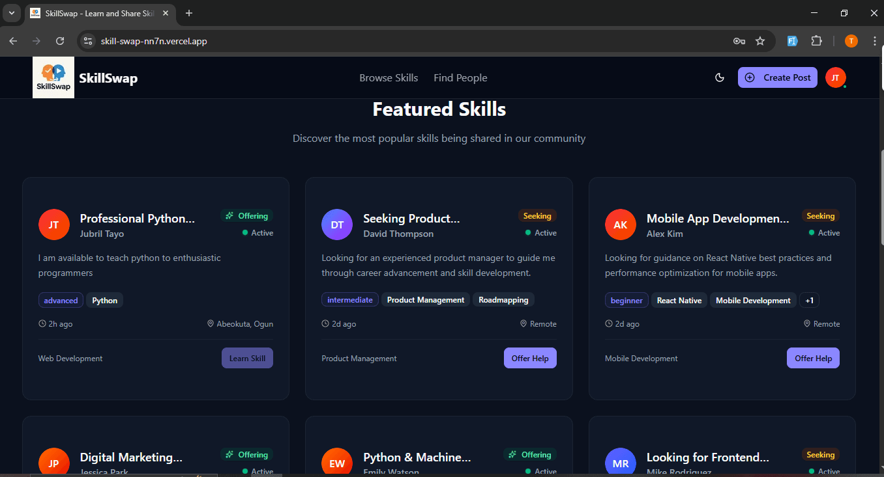
Task: Click the JT avatar on Python card
Action: [53, 225]
